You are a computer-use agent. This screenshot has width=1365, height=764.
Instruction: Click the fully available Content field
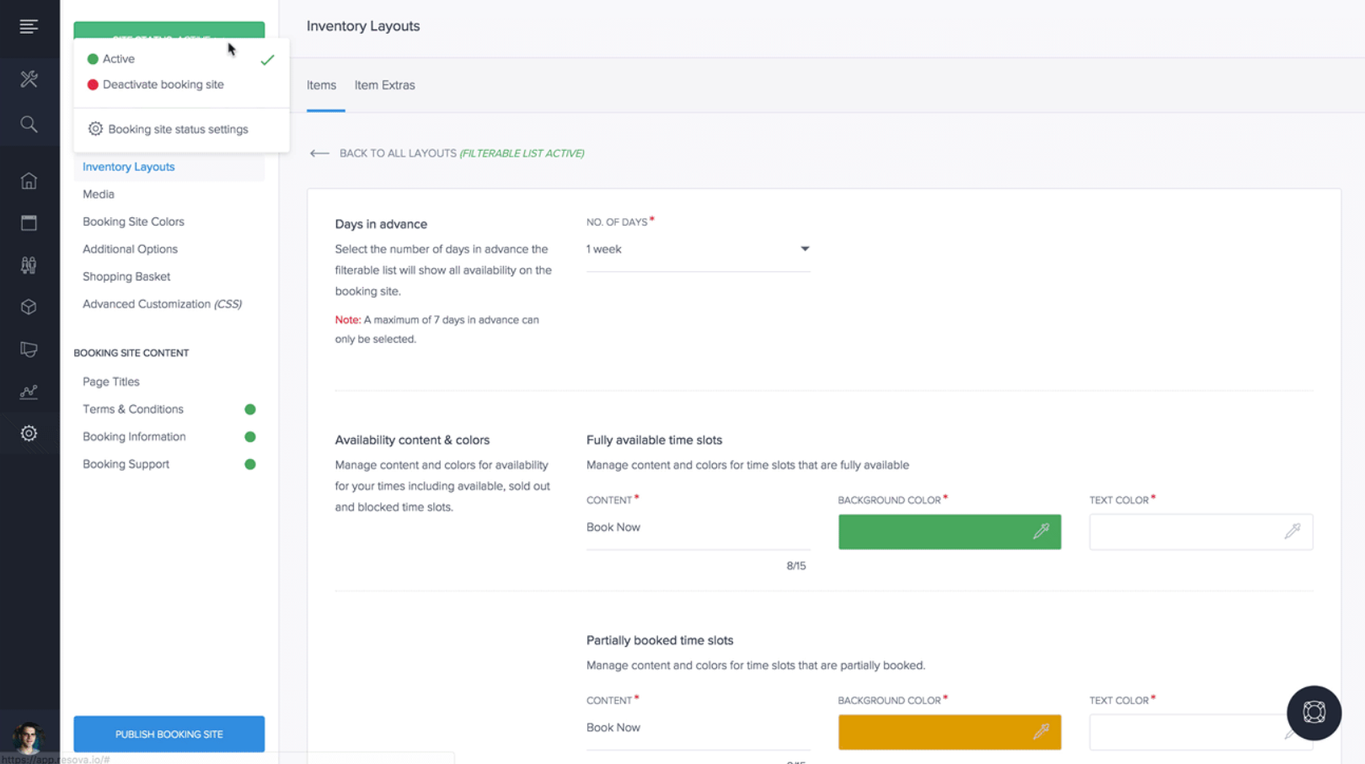click(x=698, y=527)
